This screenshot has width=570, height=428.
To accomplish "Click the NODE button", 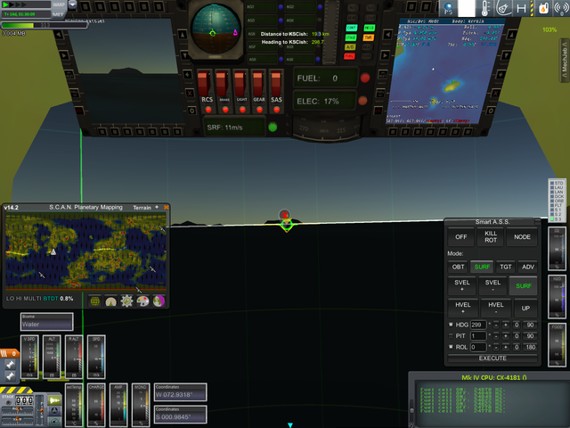I will pos(522,236).
